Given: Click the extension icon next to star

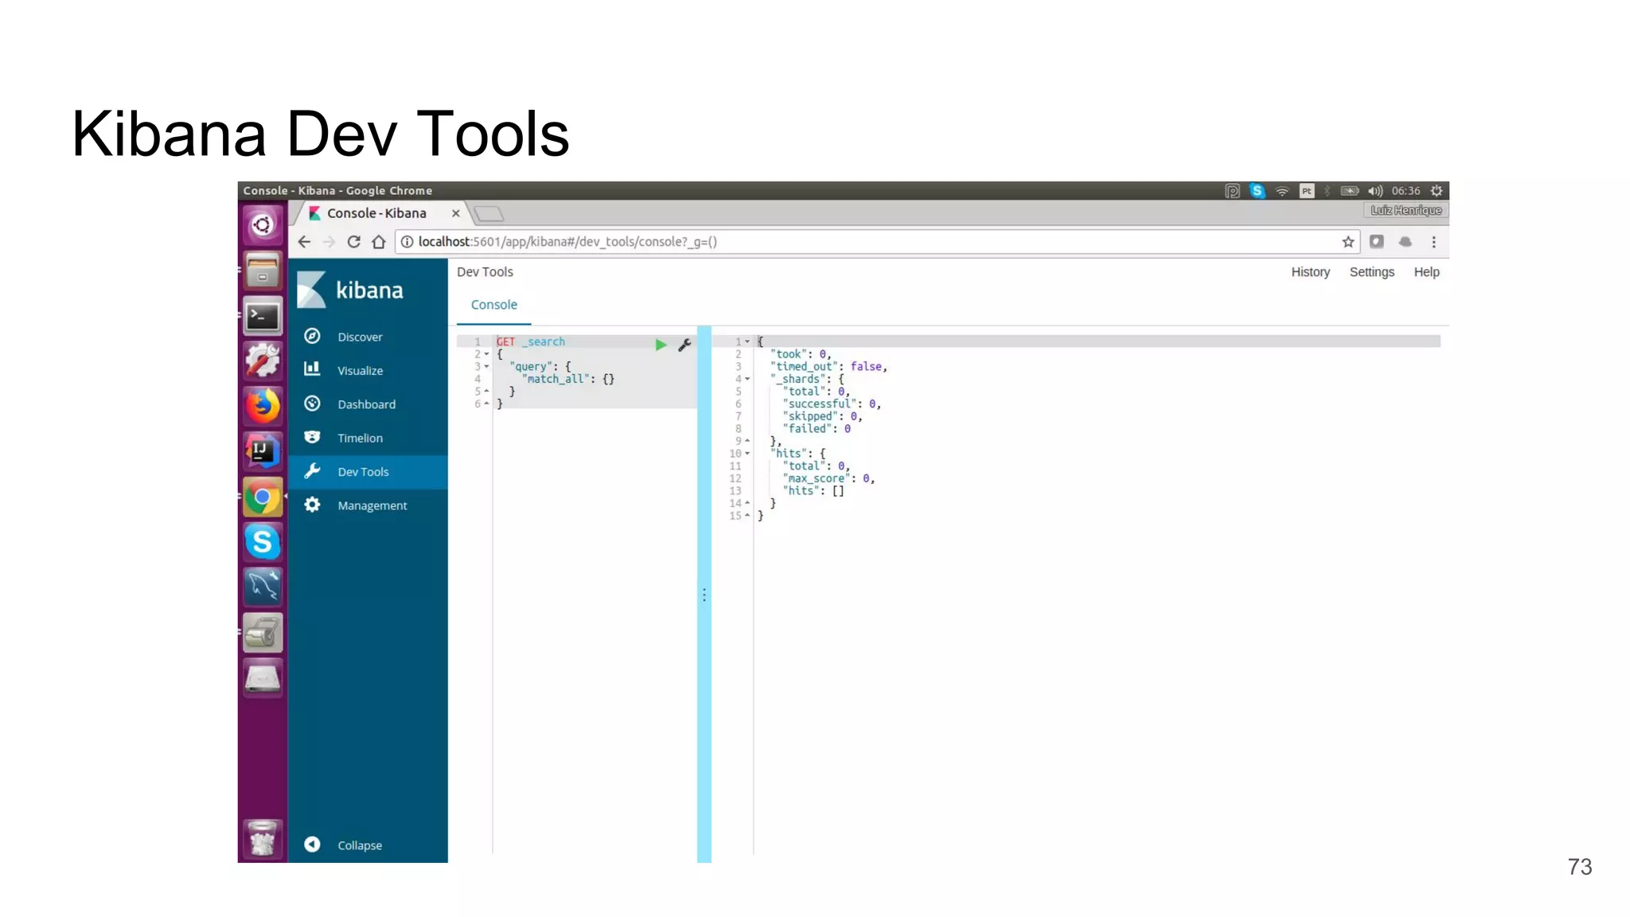Looking at the screenshot, I should 1377,242.
